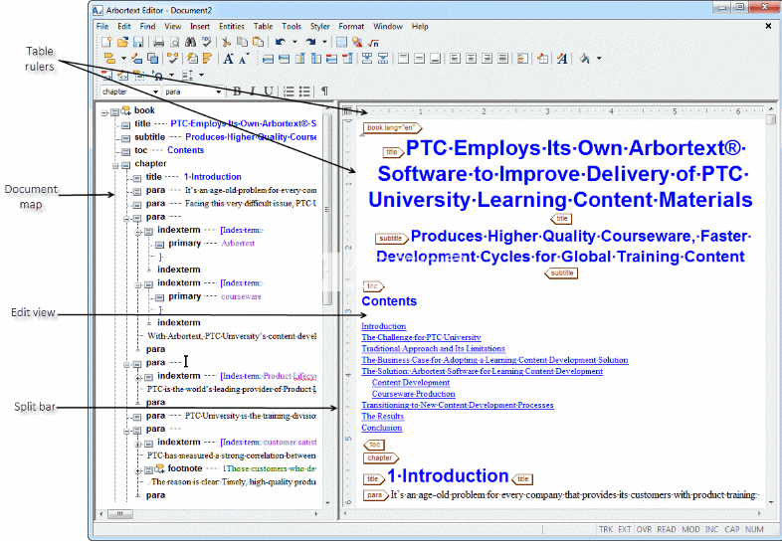Image resolution: width=782 pixels, height=544 pixels.
Task: Click the Open folder icon
Action: [x=122, y=42]
